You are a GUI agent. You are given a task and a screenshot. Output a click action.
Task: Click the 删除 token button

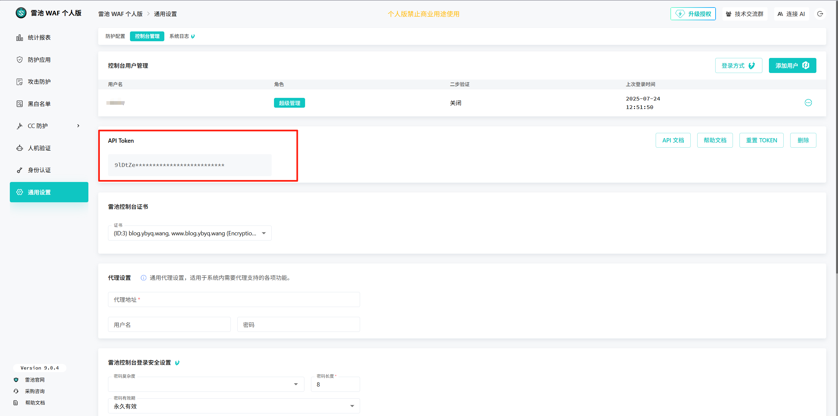click(803, 140)
